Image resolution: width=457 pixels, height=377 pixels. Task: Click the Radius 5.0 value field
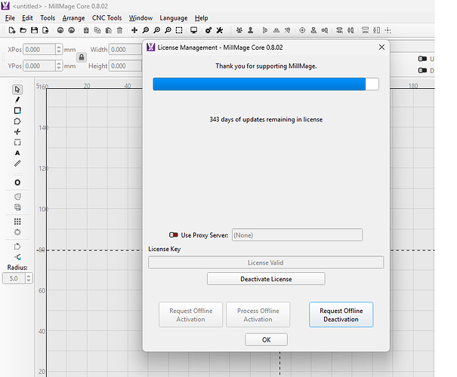[x=14, y=278]
